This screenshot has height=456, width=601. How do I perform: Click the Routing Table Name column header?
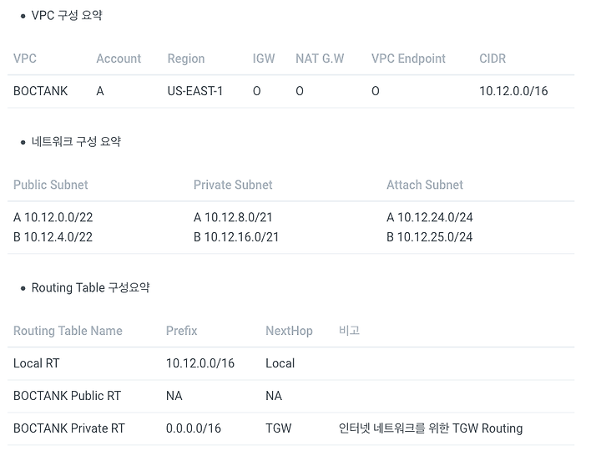pos(68,331)
